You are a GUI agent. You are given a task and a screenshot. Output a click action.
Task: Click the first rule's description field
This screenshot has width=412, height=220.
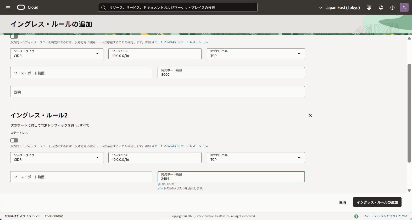(158, 92)
